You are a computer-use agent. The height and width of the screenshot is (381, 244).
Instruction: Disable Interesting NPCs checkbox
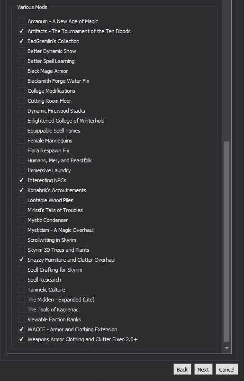point(21,180)
